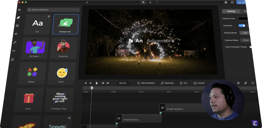
Task: Open the Editing Mode Low dropdown
Action: [245, 33]
